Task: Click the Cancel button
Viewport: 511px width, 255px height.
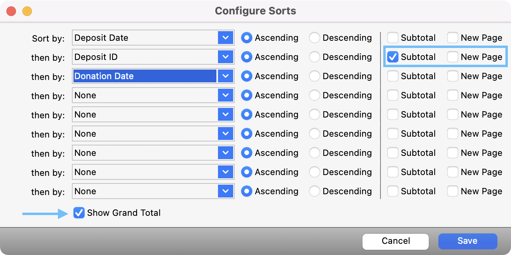Action: 395,241
